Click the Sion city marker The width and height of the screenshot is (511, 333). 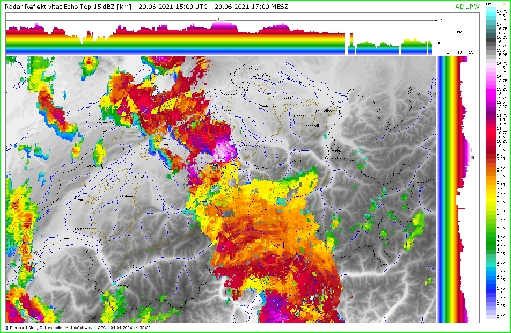point(140,268)
